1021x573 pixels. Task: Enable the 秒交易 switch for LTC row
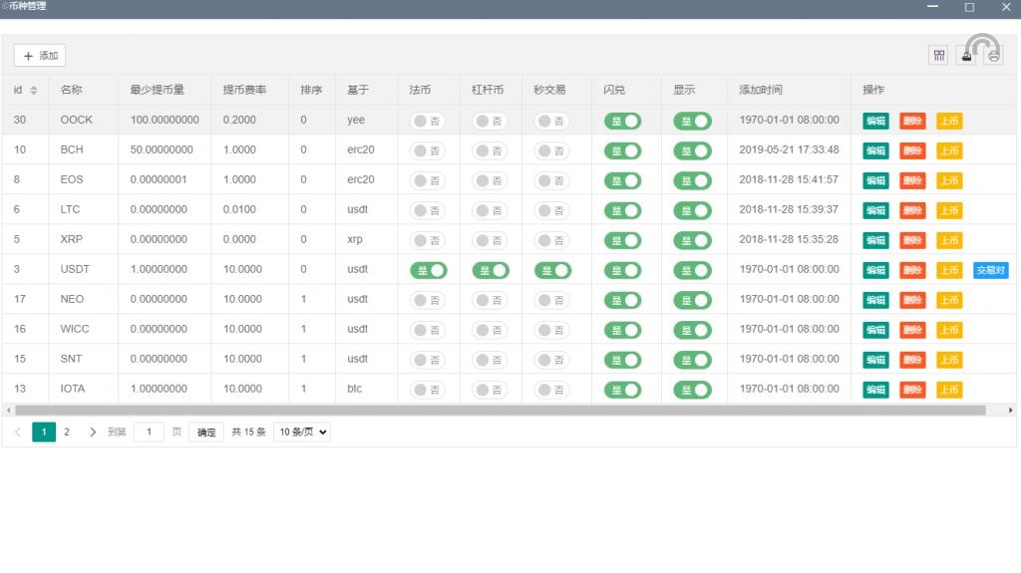551,210
